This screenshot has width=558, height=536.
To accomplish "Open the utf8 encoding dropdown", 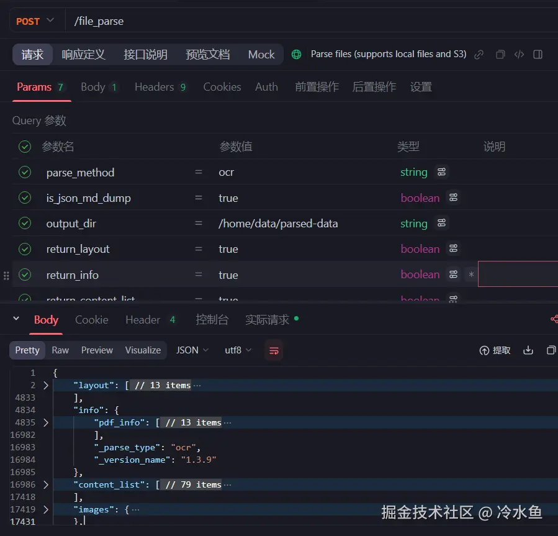I will point(238,350).
